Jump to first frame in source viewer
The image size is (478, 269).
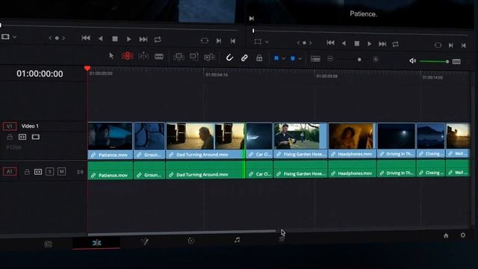click(x=86, y=38)
